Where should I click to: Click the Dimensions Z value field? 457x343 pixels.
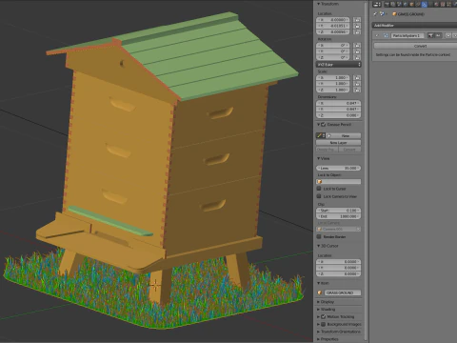(x=338, y=115)
